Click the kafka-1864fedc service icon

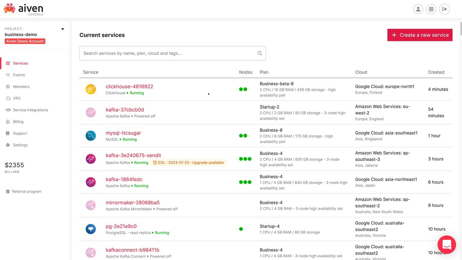(91, 182)
